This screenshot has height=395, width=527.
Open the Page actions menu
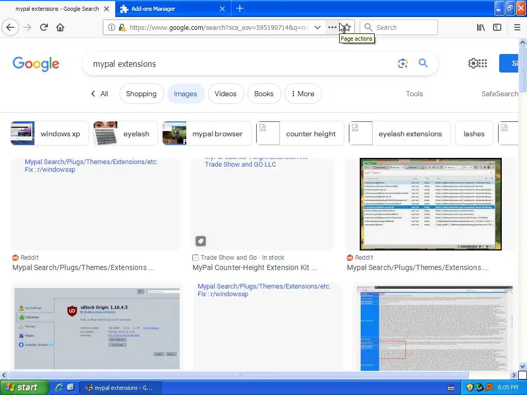click(x=332, y=27)
